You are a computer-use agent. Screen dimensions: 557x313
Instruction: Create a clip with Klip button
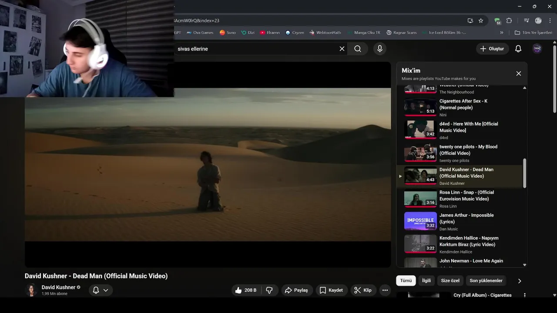point(363,290)
